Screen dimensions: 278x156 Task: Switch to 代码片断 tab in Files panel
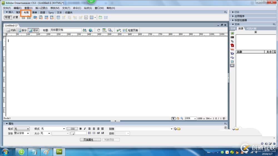click(x=251, y=29)
